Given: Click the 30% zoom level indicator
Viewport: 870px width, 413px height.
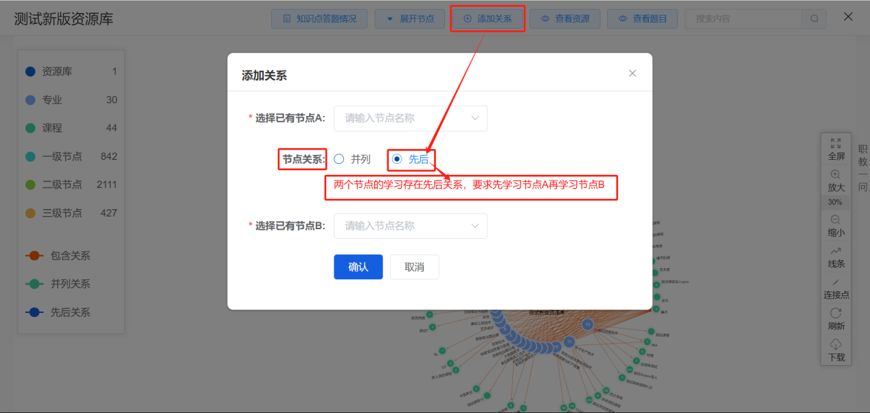Looking at the screenshot, I should coord(835,202).
